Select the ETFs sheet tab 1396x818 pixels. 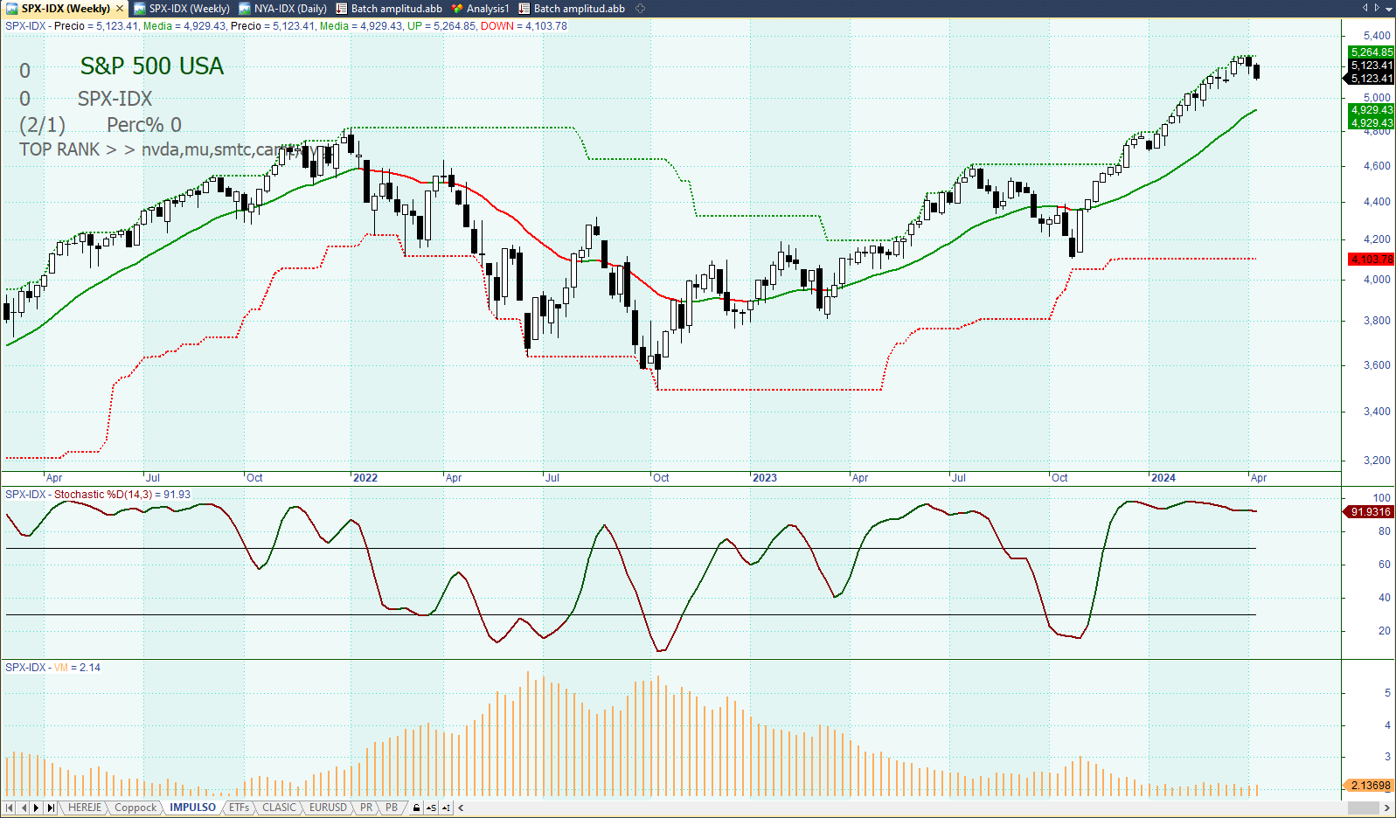tap(240, 808)
